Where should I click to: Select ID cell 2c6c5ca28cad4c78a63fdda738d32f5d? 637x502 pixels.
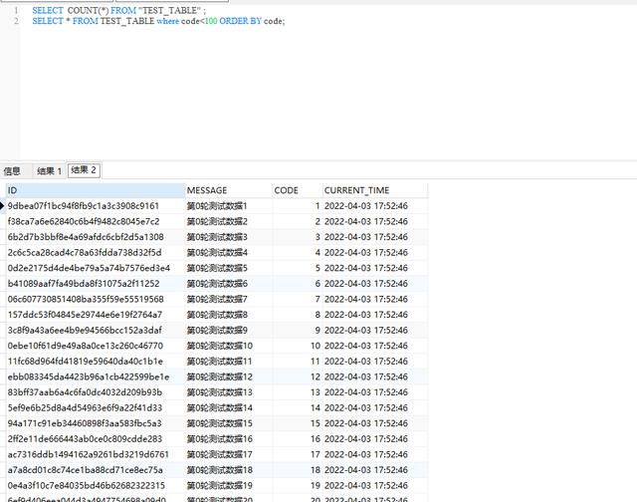[96, 252]
